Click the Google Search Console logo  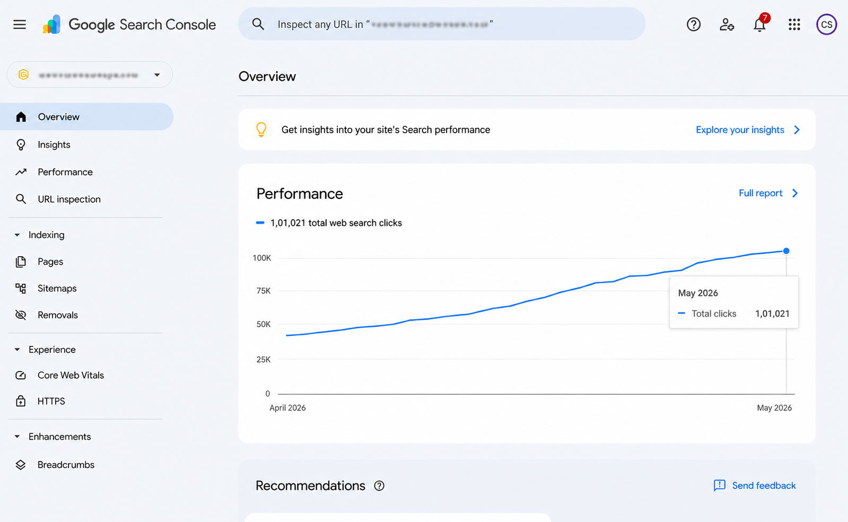(x=129, y=24)
